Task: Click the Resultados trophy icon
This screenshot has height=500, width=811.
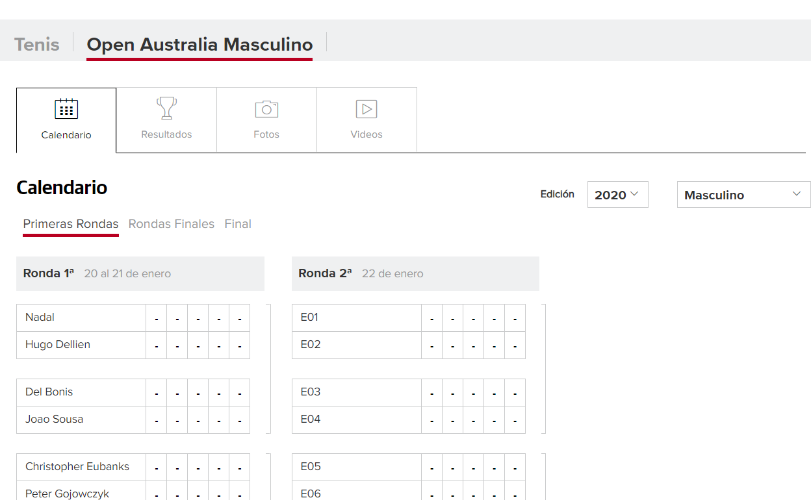Action: (166, 108)
